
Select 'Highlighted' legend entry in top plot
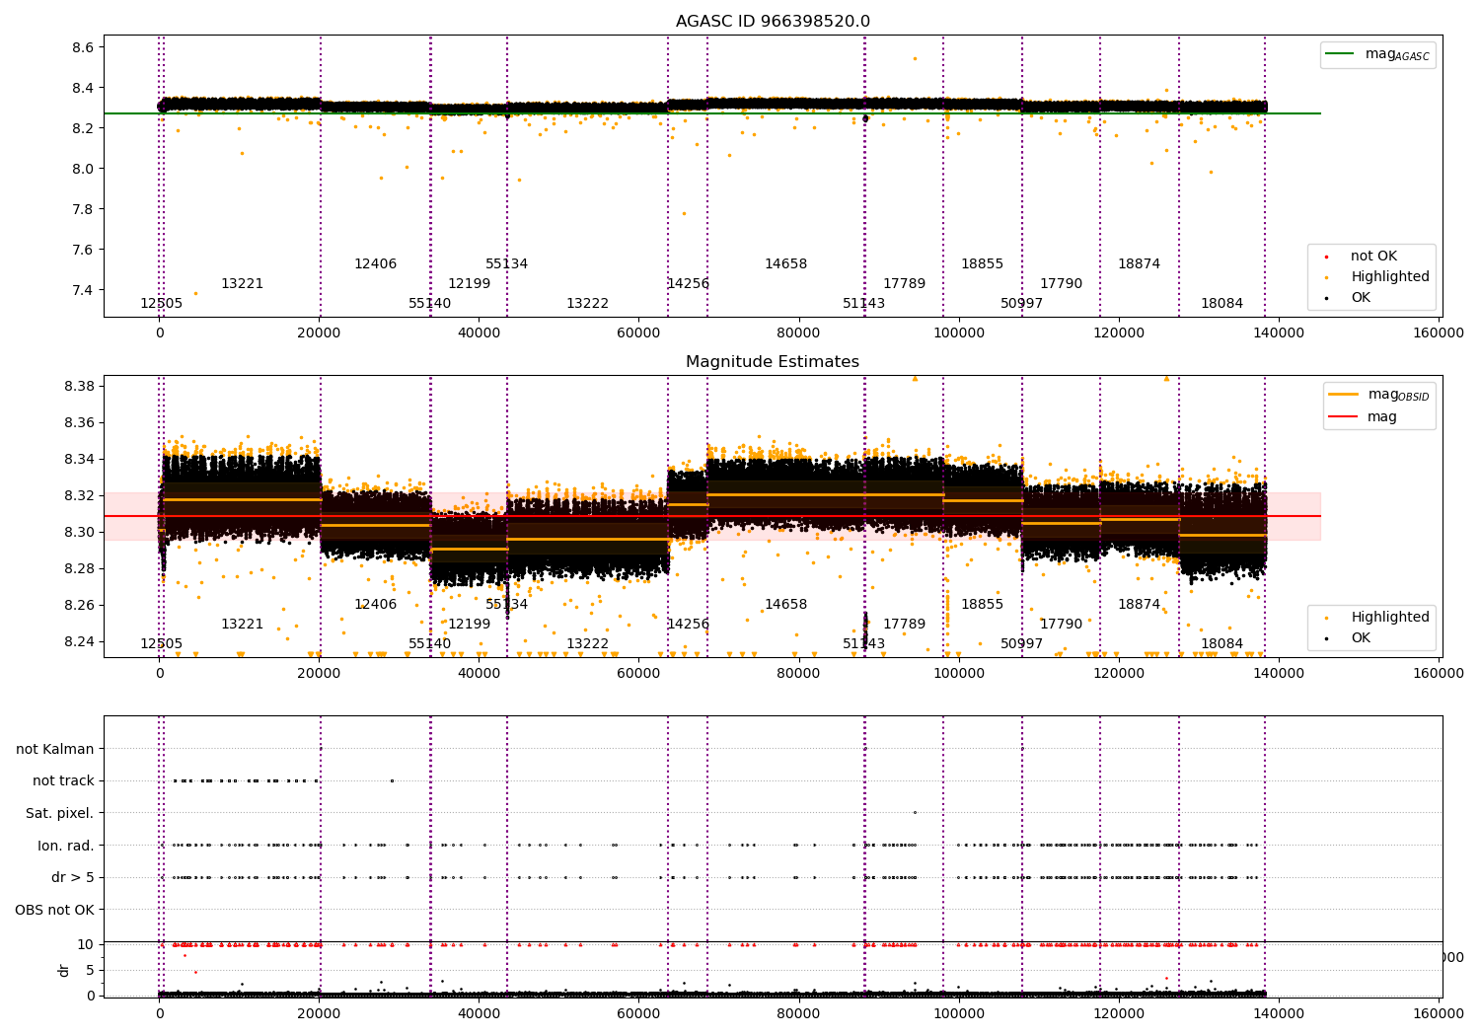tap(1389, 277)
